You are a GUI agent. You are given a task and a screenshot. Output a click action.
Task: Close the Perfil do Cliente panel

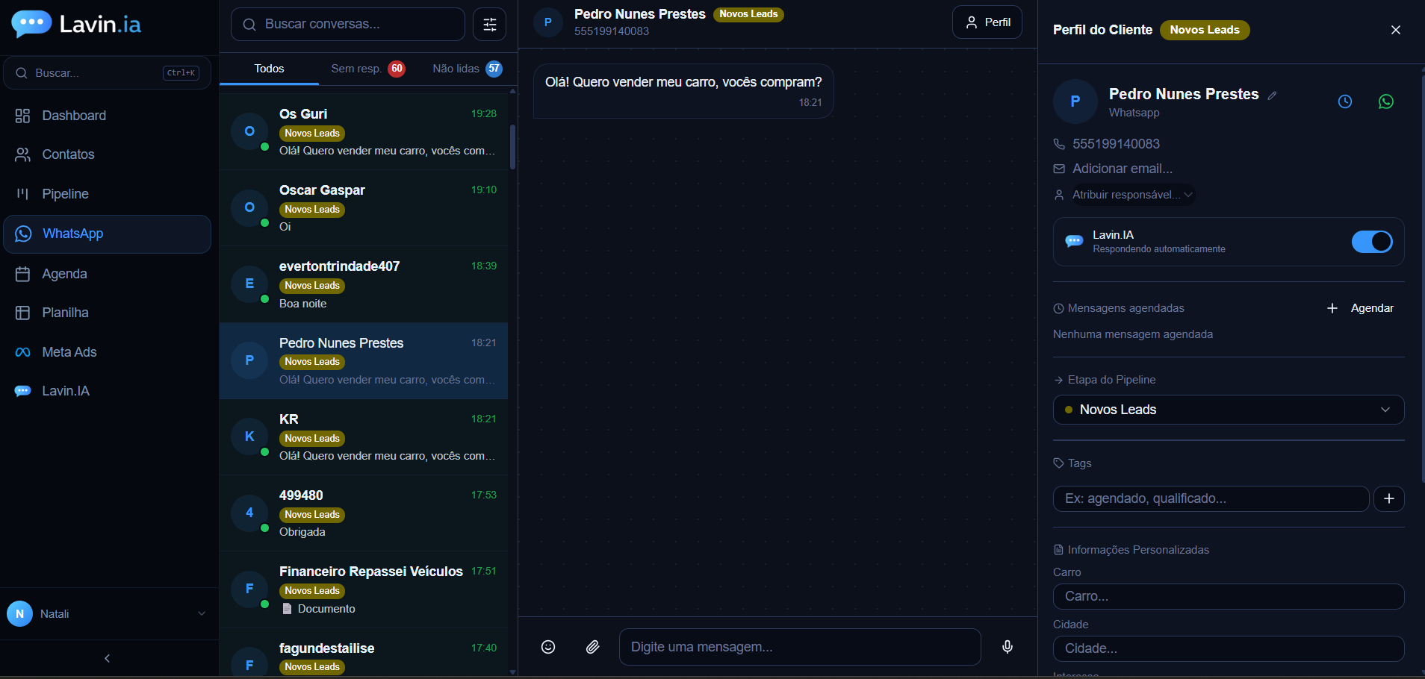pos(1396,30)
